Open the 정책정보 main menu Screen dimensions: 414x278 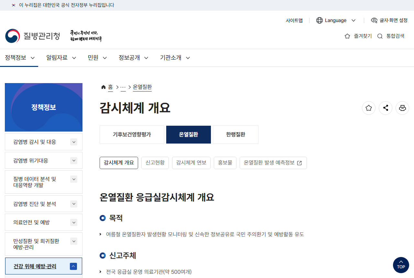19,58
